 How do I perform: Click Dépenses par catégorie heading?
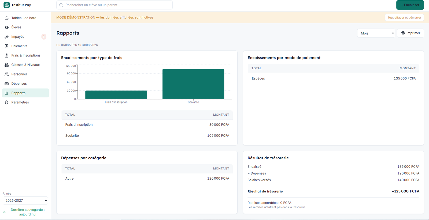point(84,158)
